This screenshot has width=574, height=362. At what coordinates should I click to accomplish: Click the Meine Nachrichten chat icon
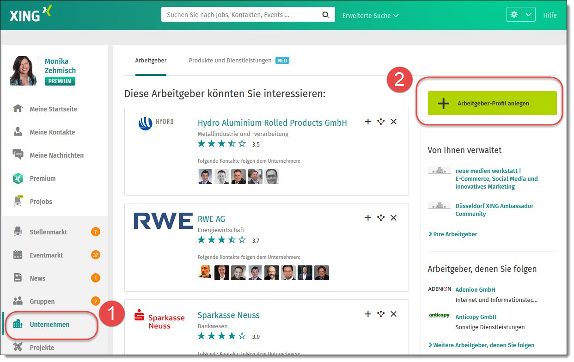18,155
